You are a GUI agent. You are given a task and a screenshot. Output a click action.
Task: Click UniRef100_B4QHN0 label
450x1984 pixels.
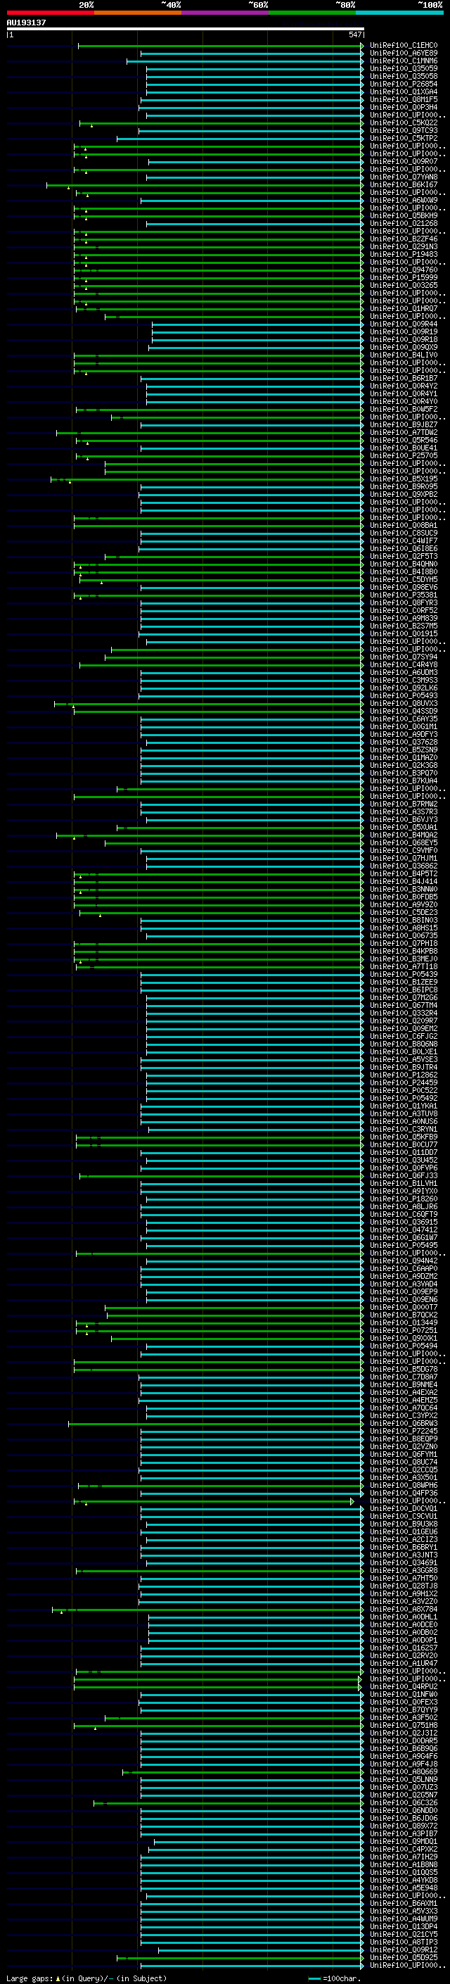(404, 564)
